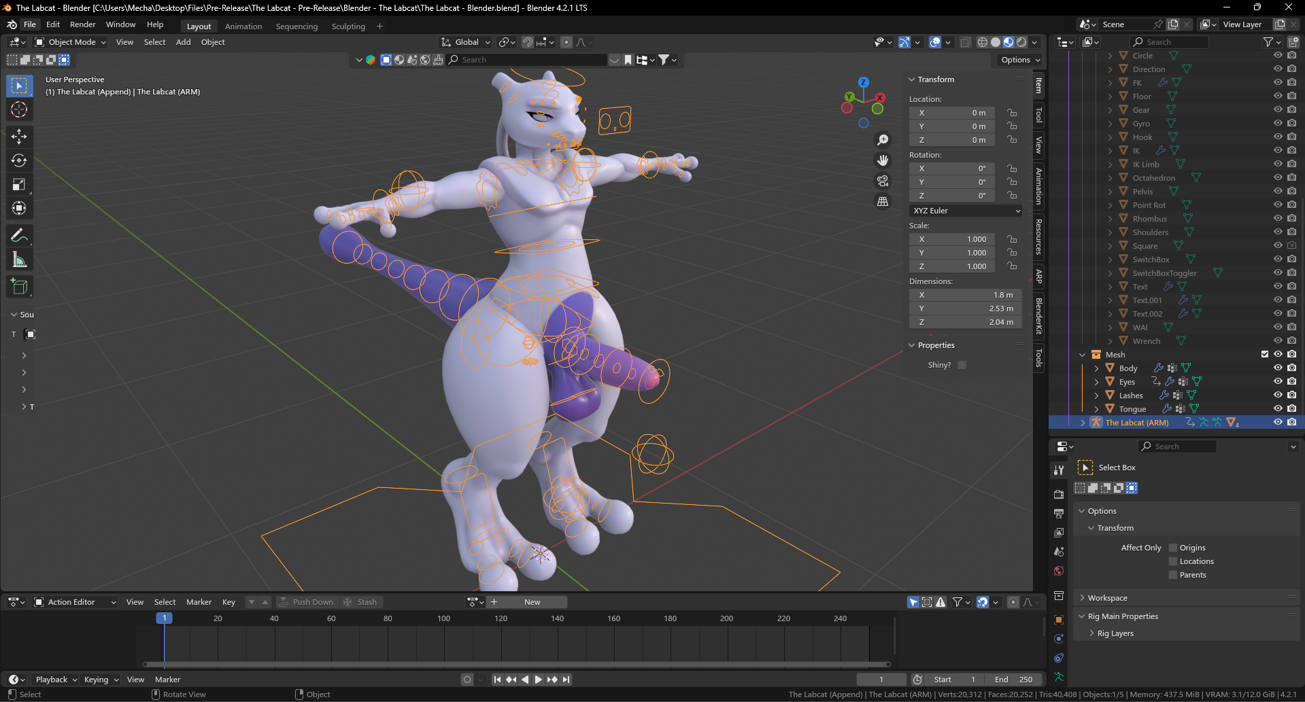Jump to the timeline end frame
Viewport: 1305px width, 702px height.
[566, 680]
